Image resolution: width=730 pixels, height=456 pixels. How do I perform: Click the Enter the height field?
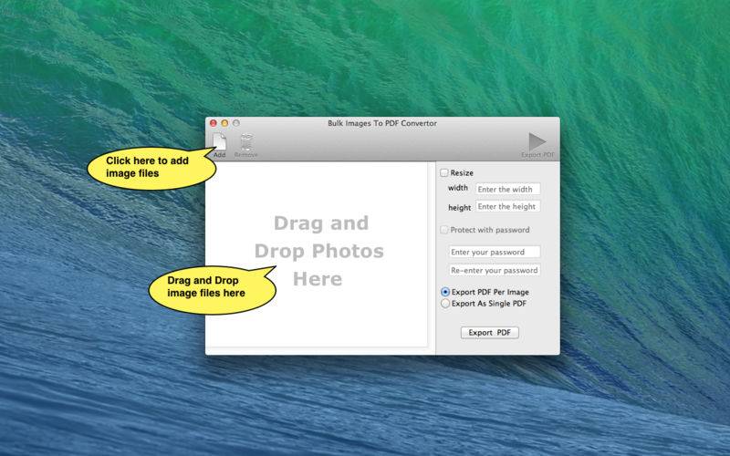(x=508, y=206)
